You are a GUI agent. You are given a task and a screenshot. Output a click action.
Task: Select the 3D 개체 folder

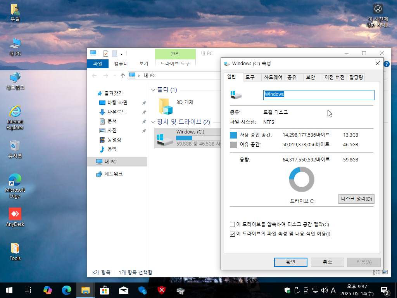coord(176,106)
